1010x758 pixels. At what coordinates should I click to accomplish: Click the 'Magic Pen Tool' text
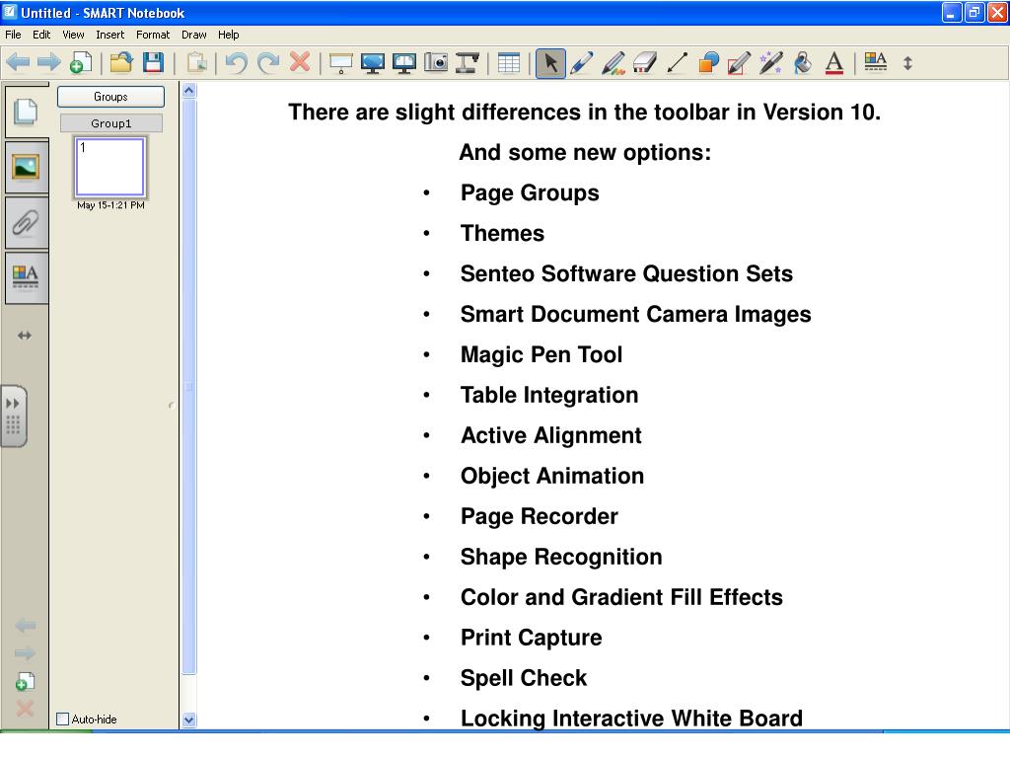click(x=541, y=355)
